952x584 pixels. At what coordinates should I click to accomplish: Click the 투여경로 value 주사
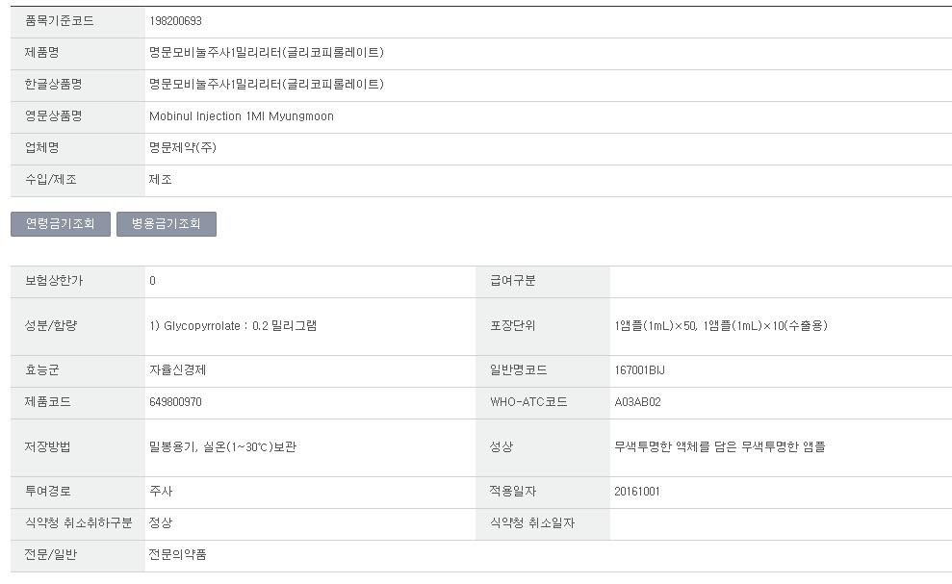pyautogui.click(x=161, y=491)
